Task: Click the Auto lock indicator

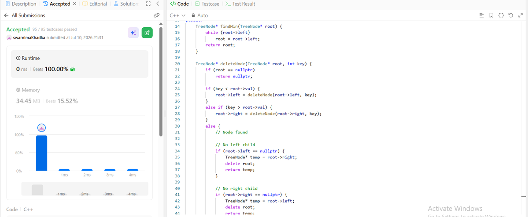Action: point(199,15)
